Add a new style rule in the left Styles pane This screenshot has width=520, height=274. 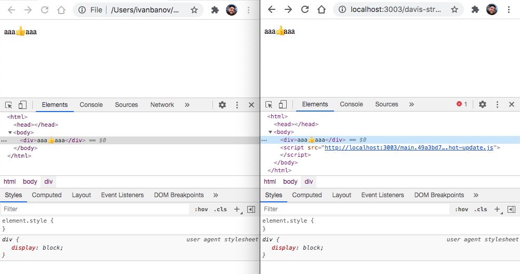[x=237, y=209]
